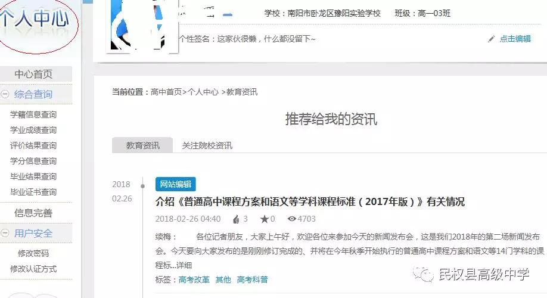Click the pencil edit icon beside 点击编辑

tap(492, 39)
